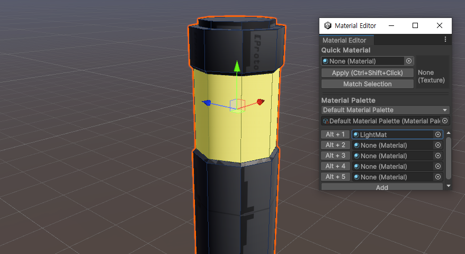Add a new material palette slot
The image size is (465, 254).
pos(382,187)
